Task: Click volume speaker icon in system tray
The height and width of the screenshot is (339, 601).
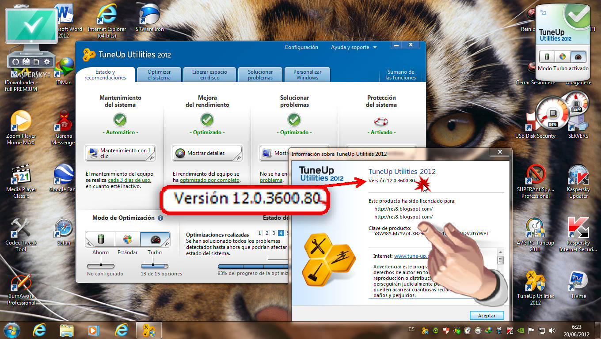Action: click(x=552, y=330)
